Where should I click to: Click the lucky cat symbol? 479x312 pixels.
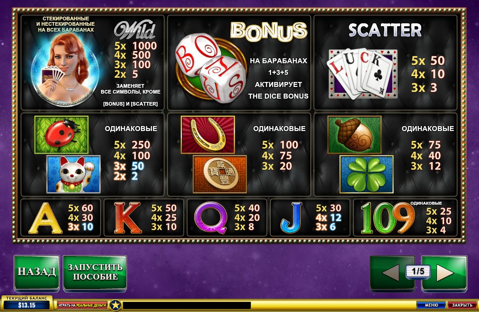(x=73, y=174)
